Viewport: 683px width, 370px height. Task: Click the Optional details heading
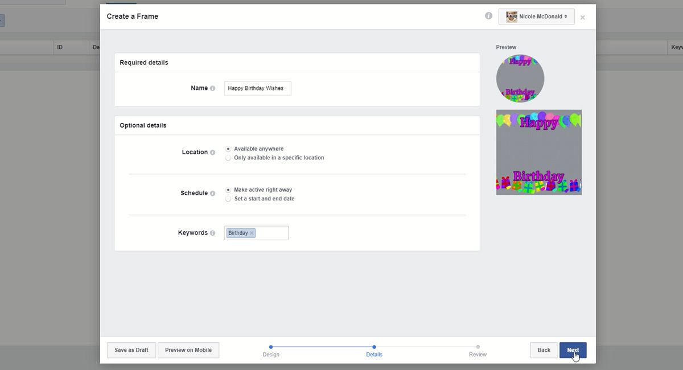(x=143, y=125)
